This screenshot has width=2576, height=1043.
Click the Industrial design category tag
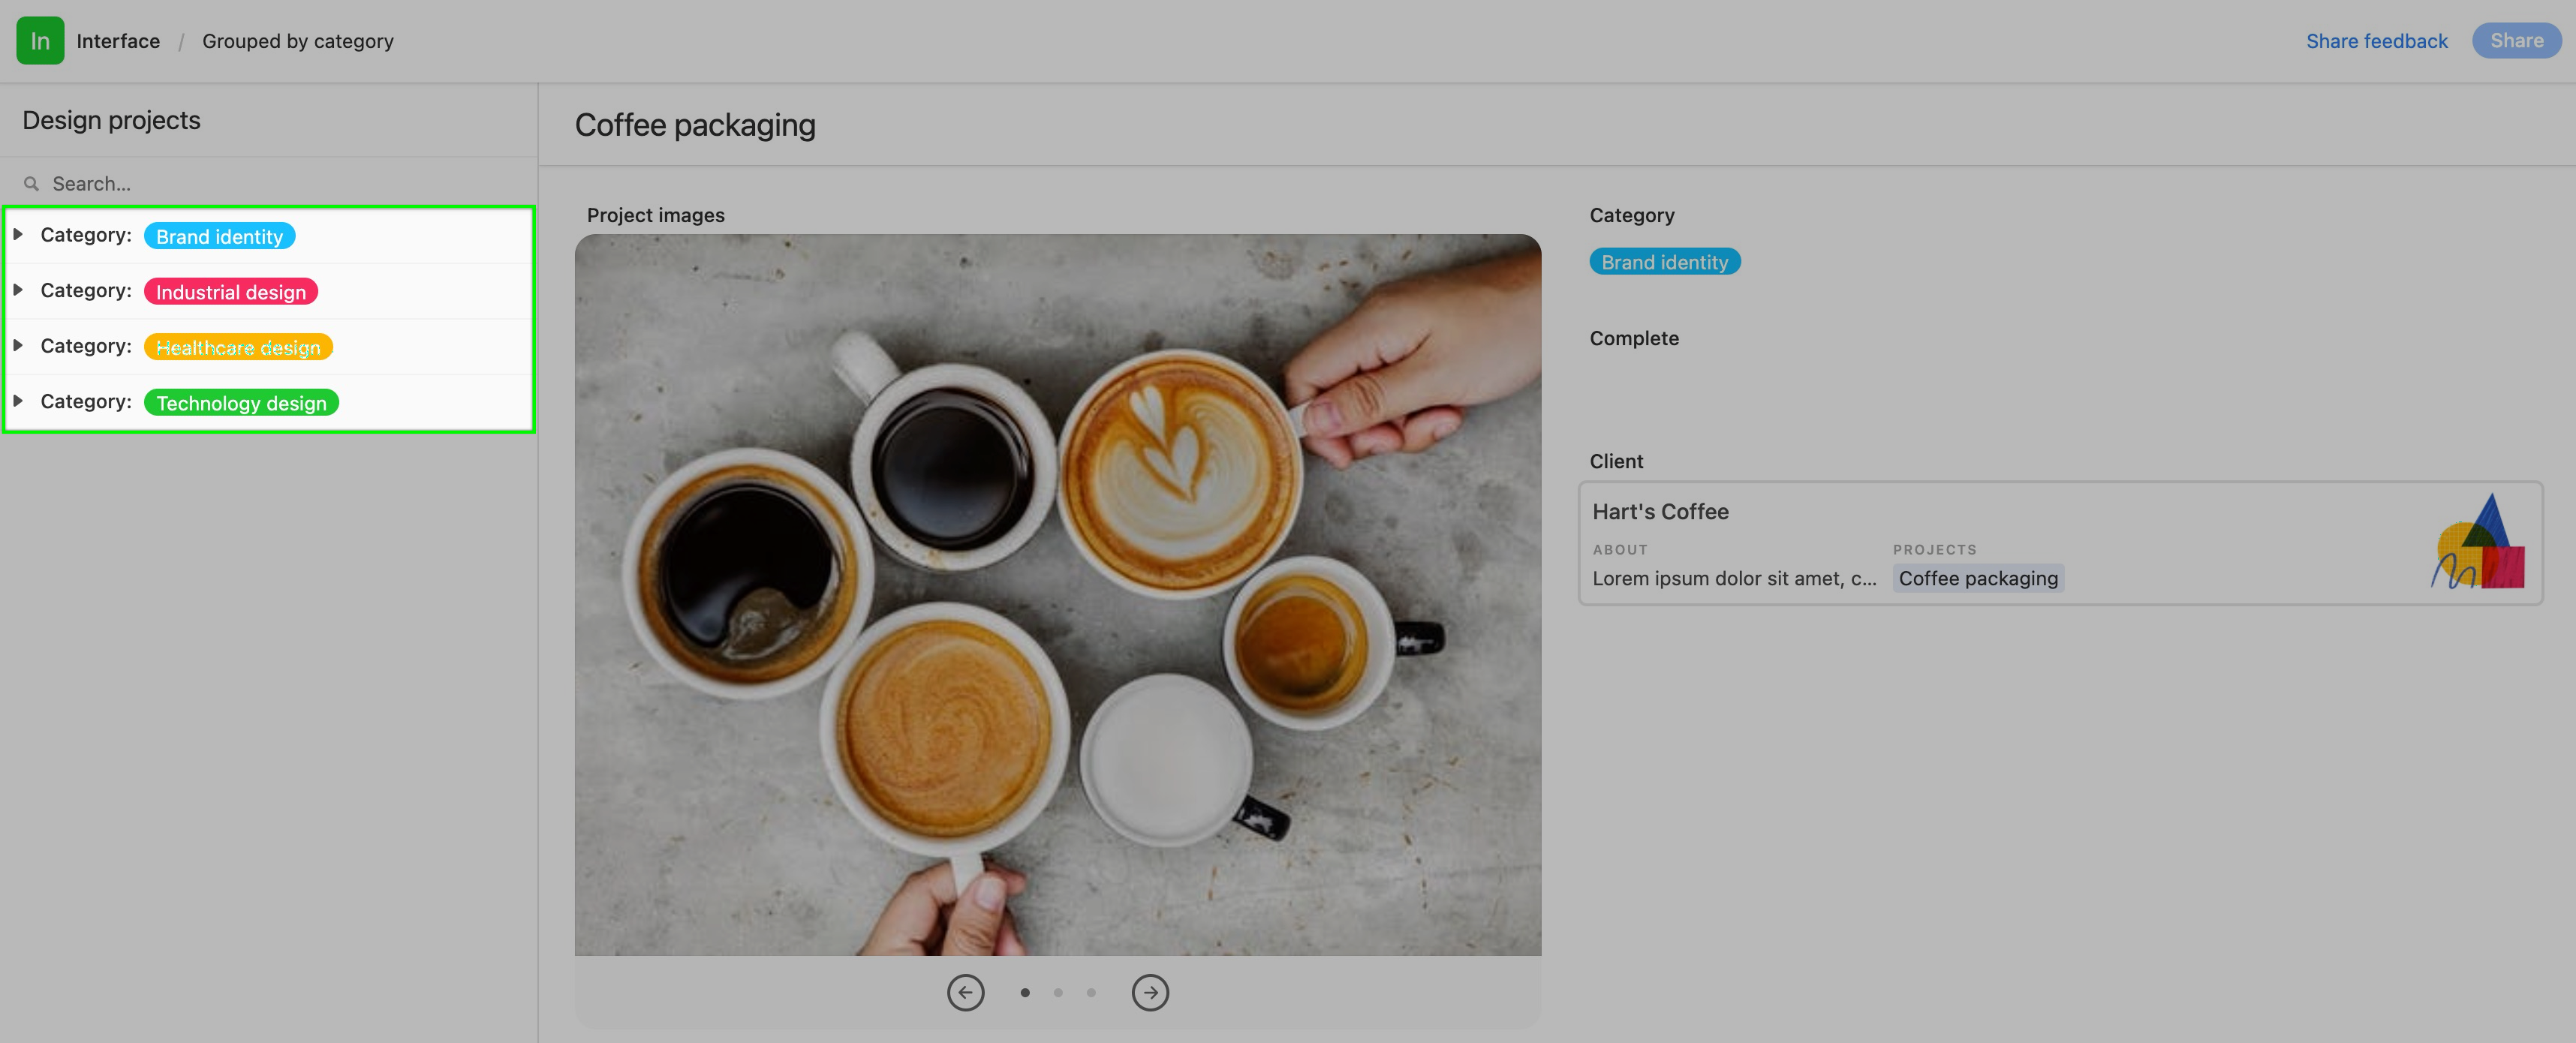click(230, 290)
